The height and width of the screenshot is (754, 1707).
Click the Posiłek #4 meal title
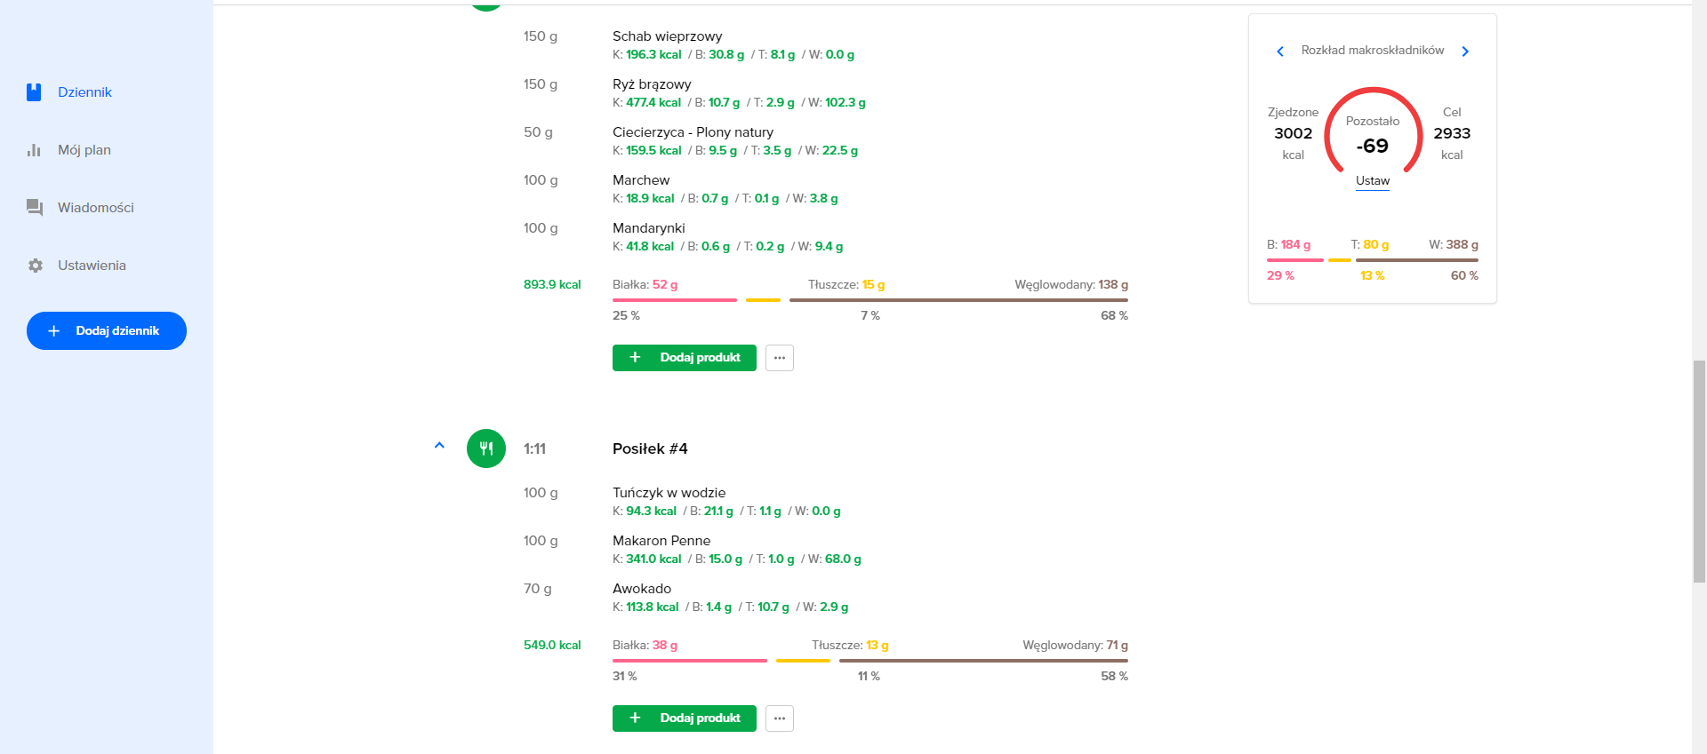pyautogui.click(x=650, y=449)
